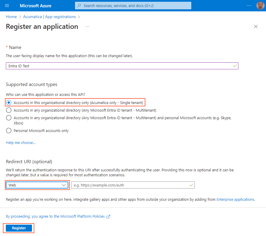The width and height of the screenshot is (266, 236).
Task: Navigate to the Home breadcrumb
Action: (x=11, y=17)
